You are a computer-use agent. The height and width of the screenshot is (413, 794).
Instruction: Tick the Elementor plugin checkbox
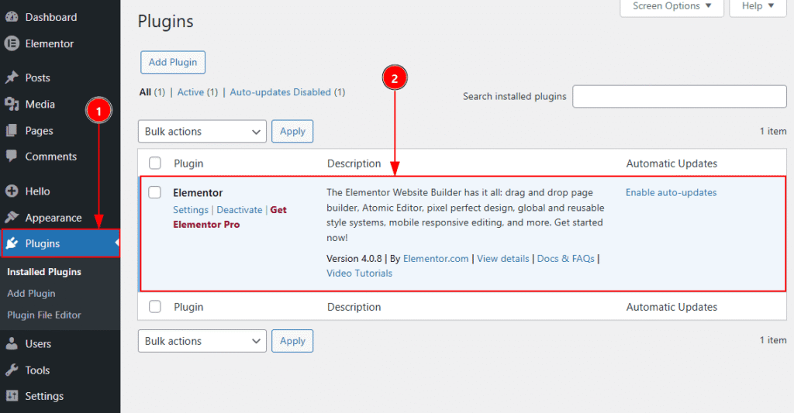coord(154,192)
